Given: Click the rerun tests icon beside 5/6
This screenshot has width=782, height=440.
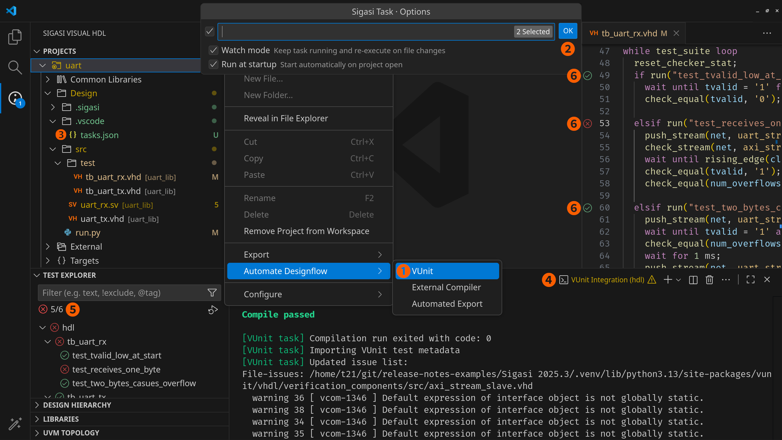Looking at the screenshot, I should point(213,310).
